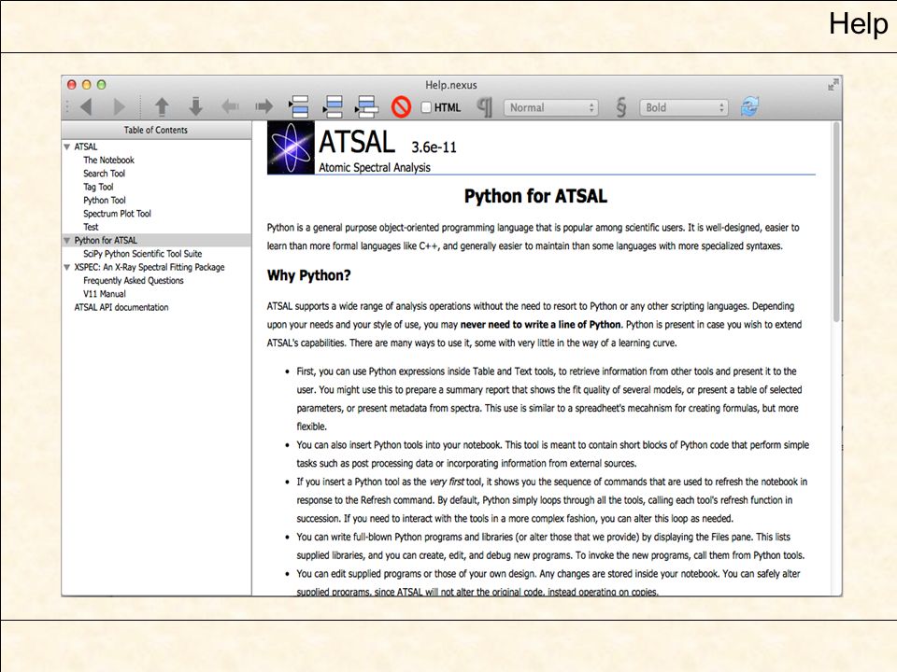Click the paragraph pilcrow icon
897x672 pixels.
coord(485,106)
